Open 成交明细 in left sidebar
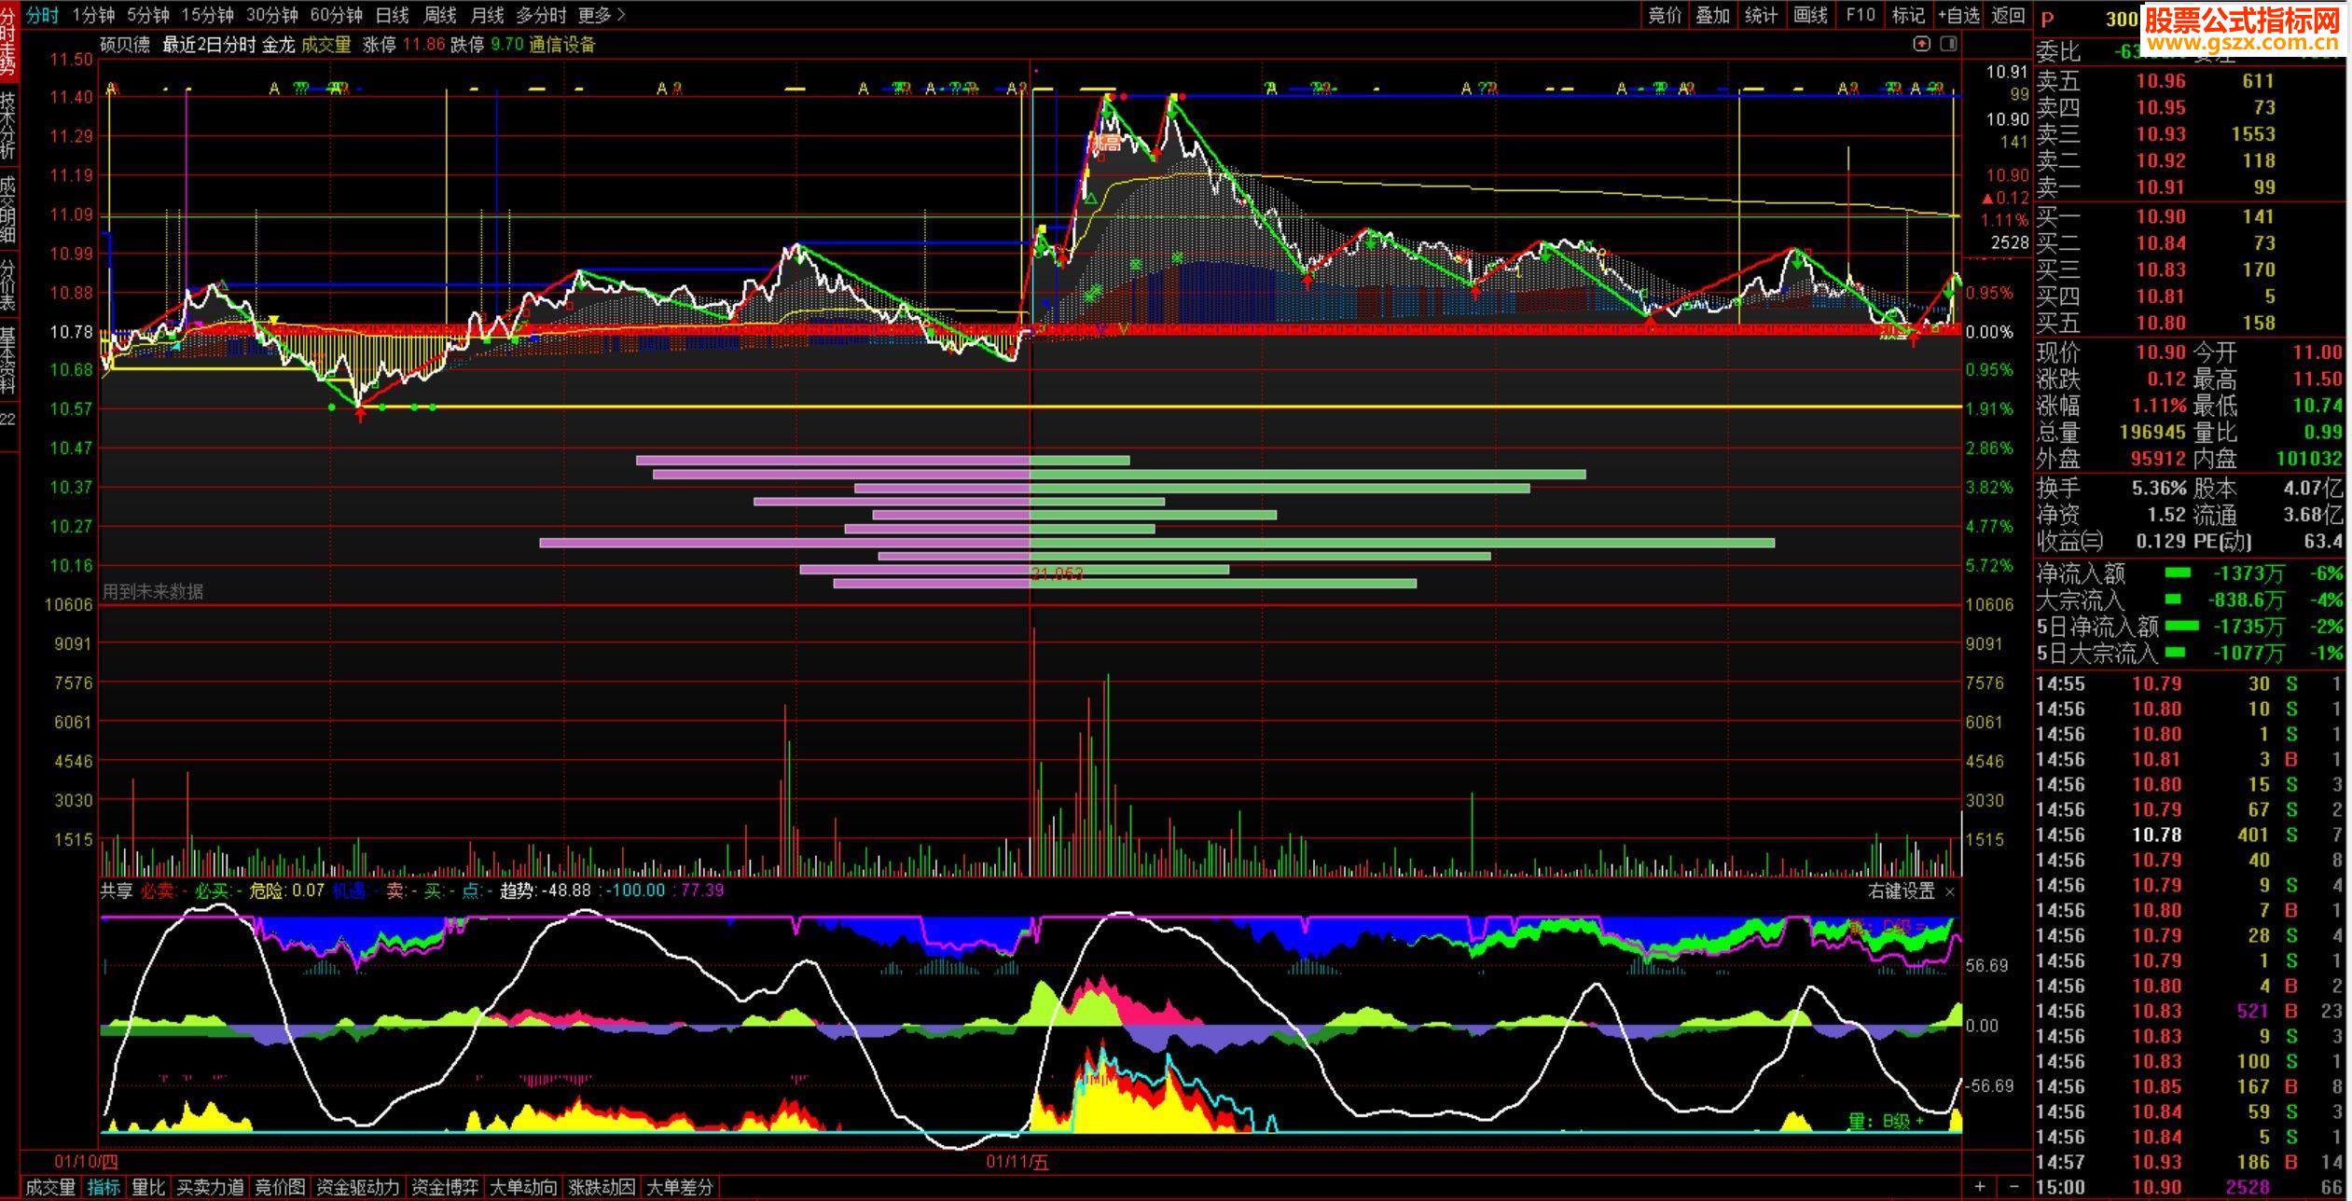2352x1201 pixels. (x=8, y=209)
